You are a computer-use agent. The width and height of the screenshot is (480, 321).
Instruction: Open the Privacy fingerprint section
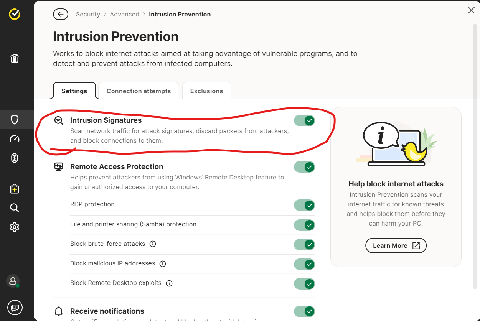[15, 158]
